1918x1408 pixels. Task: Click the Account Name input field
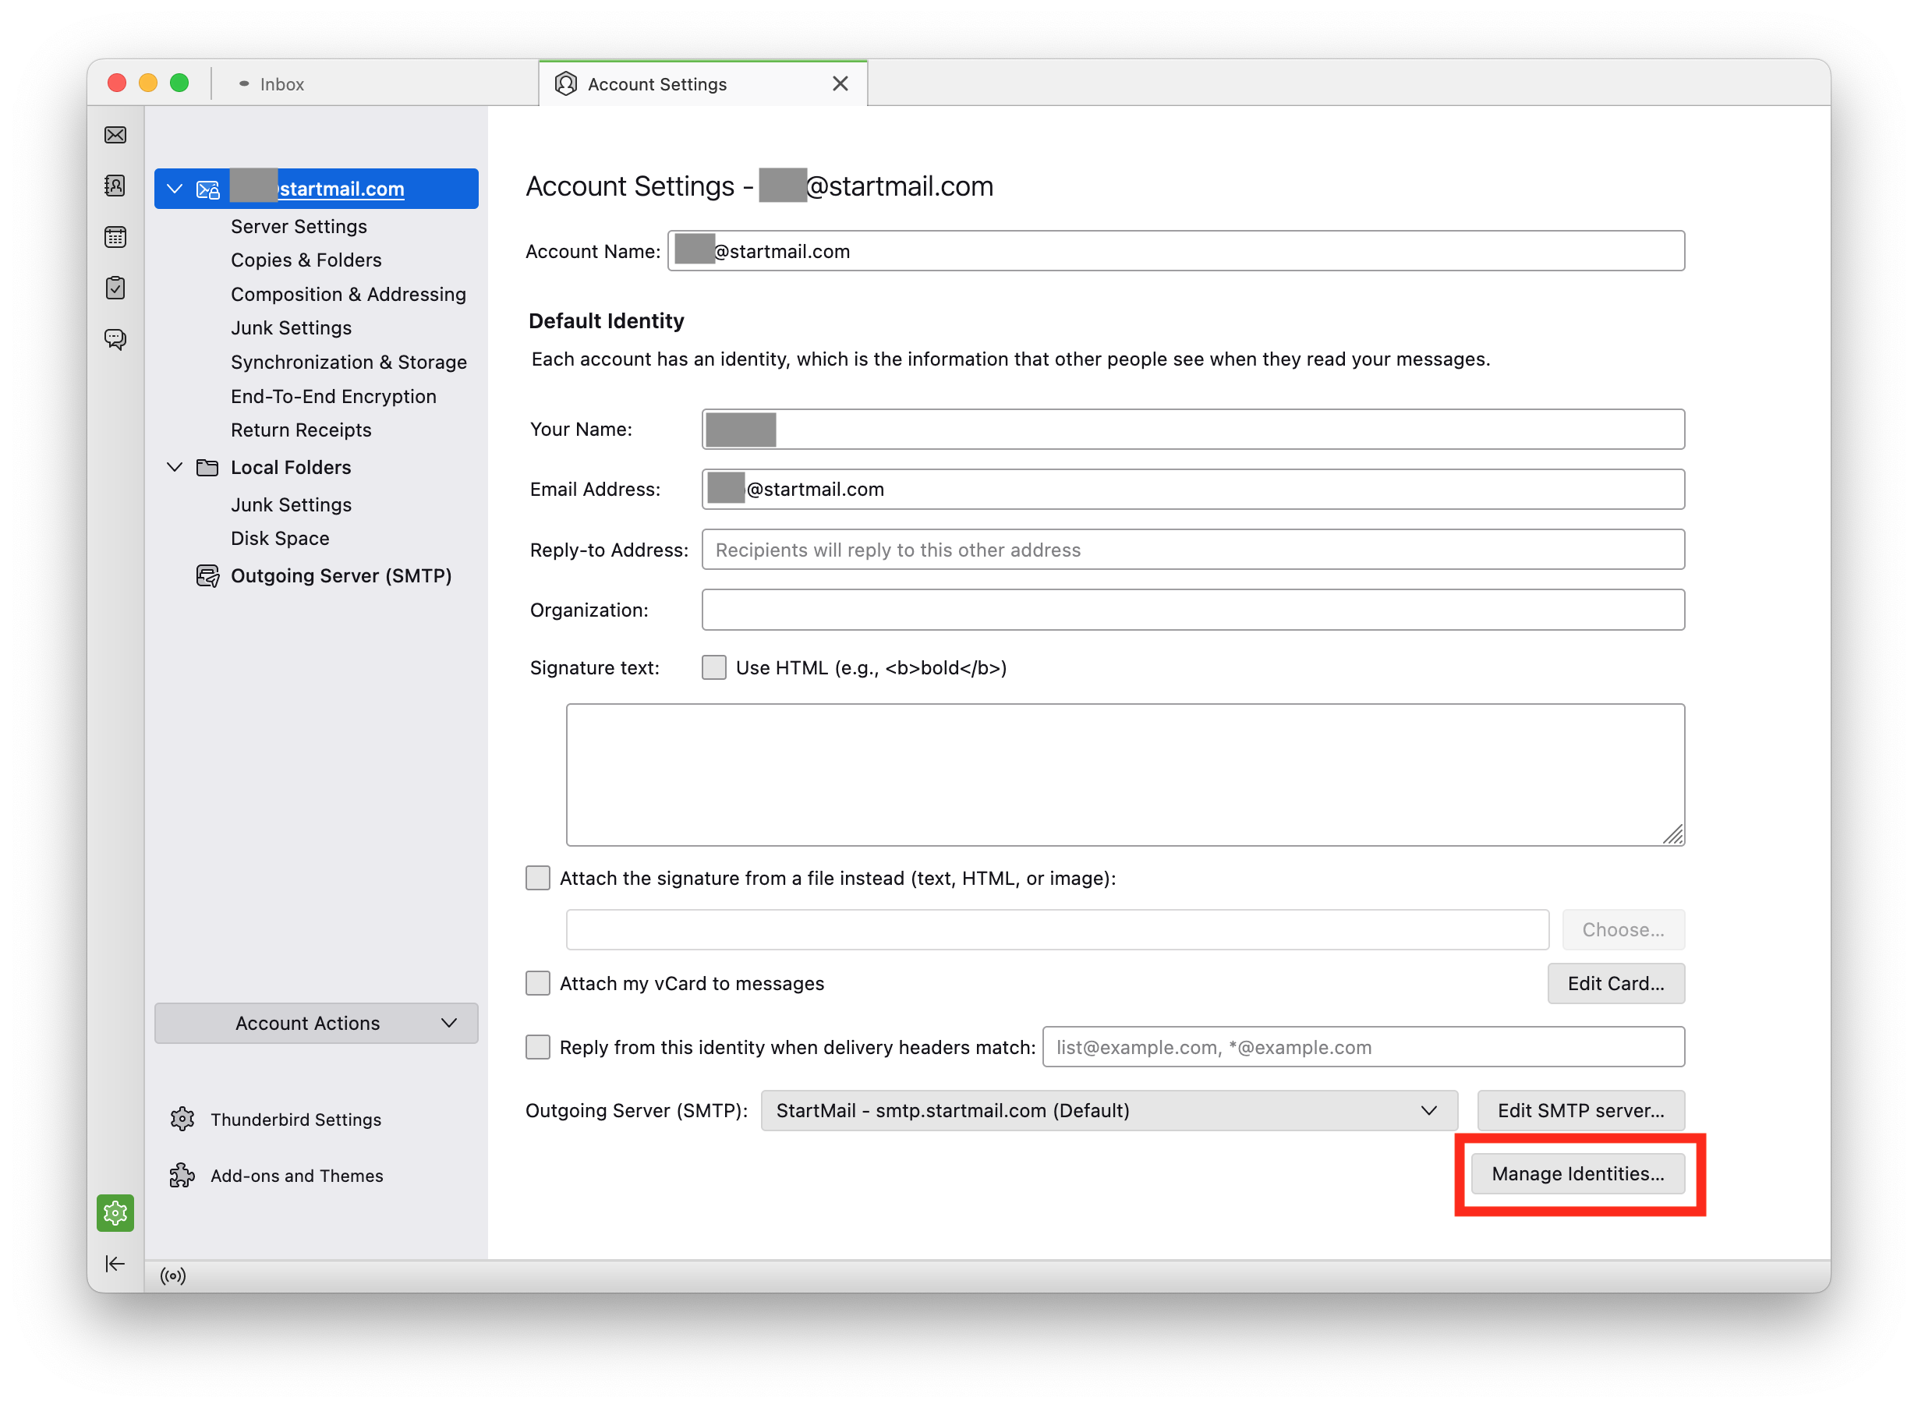point(1177,251)
